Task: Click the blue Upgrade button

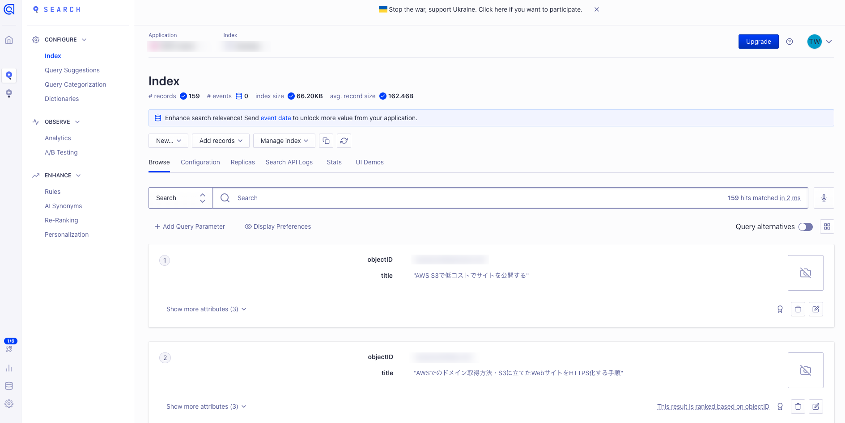Action: click(758, 42)
